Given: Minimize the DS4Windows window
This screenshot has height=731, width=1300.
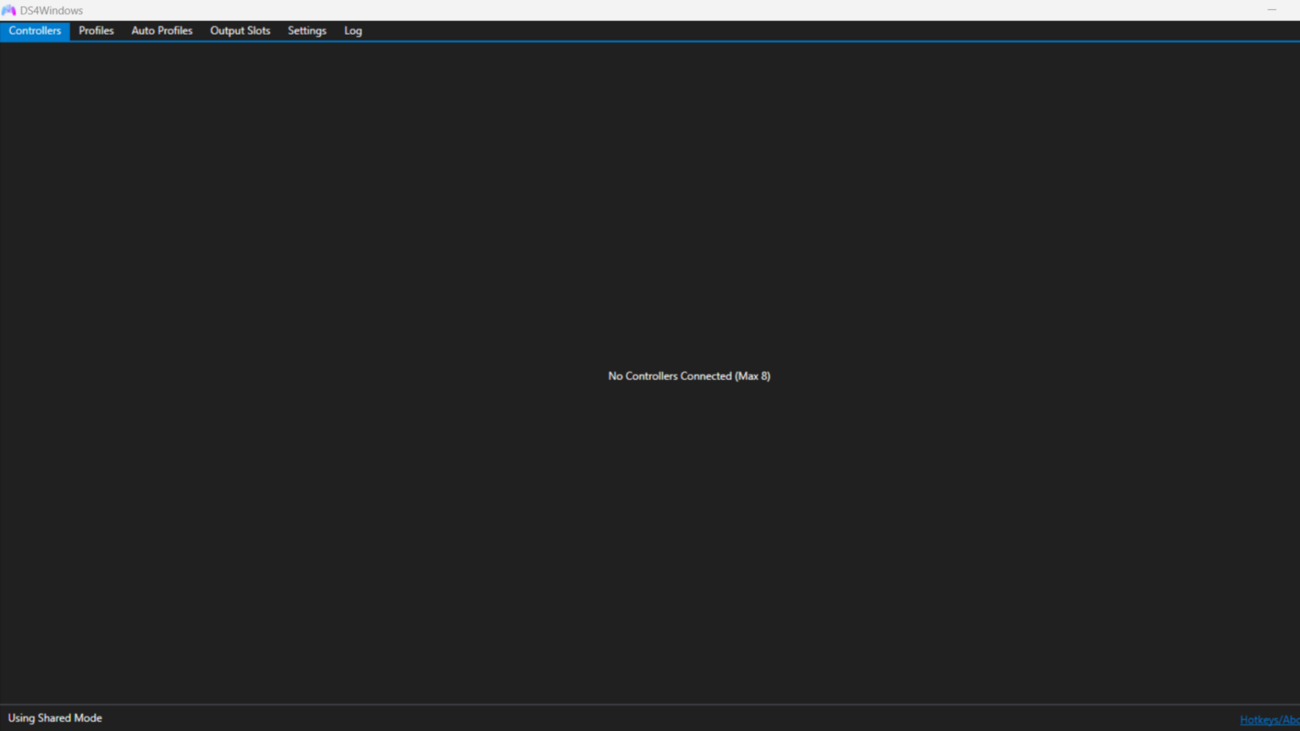Looking at the screenshot, I should pos(1271,10).
